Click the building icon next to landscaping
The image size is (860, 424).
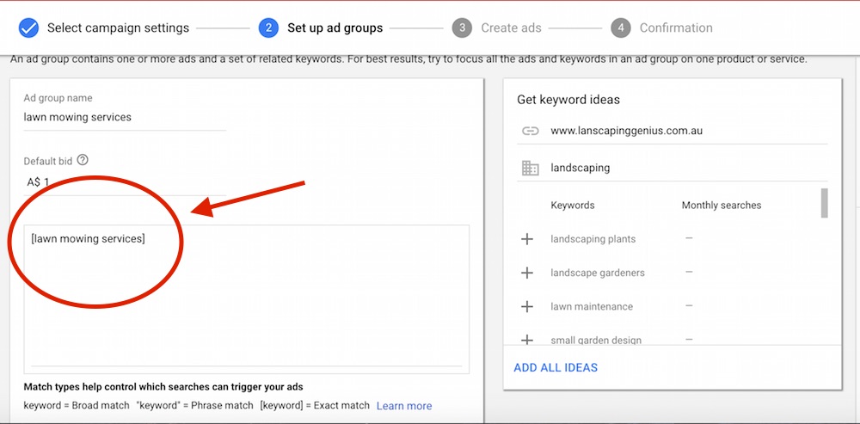tap(530, 168)
